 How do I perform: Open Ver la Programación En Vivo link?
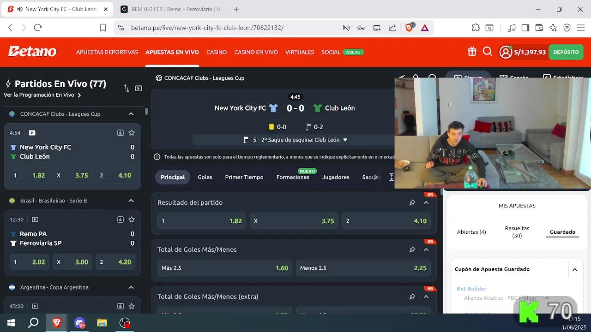(42, 95)
